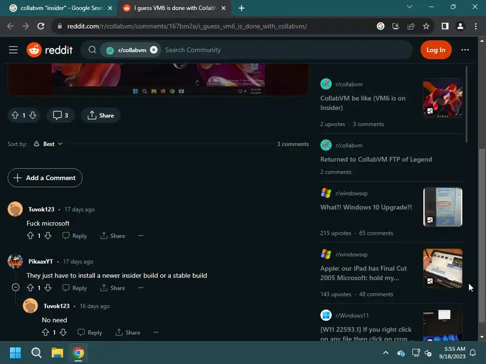Collapse PikaaxYT's comment thread

click(16, 288)
